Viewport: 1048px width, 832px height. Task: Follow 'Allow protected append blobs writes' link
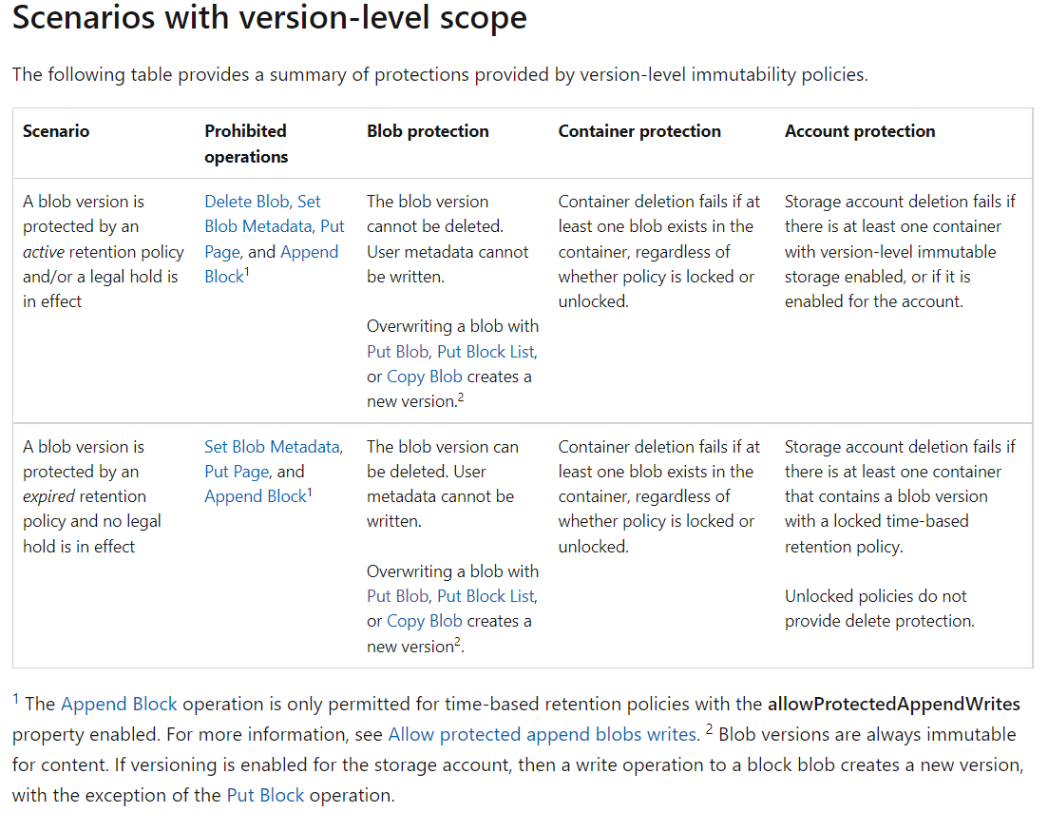[542, 735]
